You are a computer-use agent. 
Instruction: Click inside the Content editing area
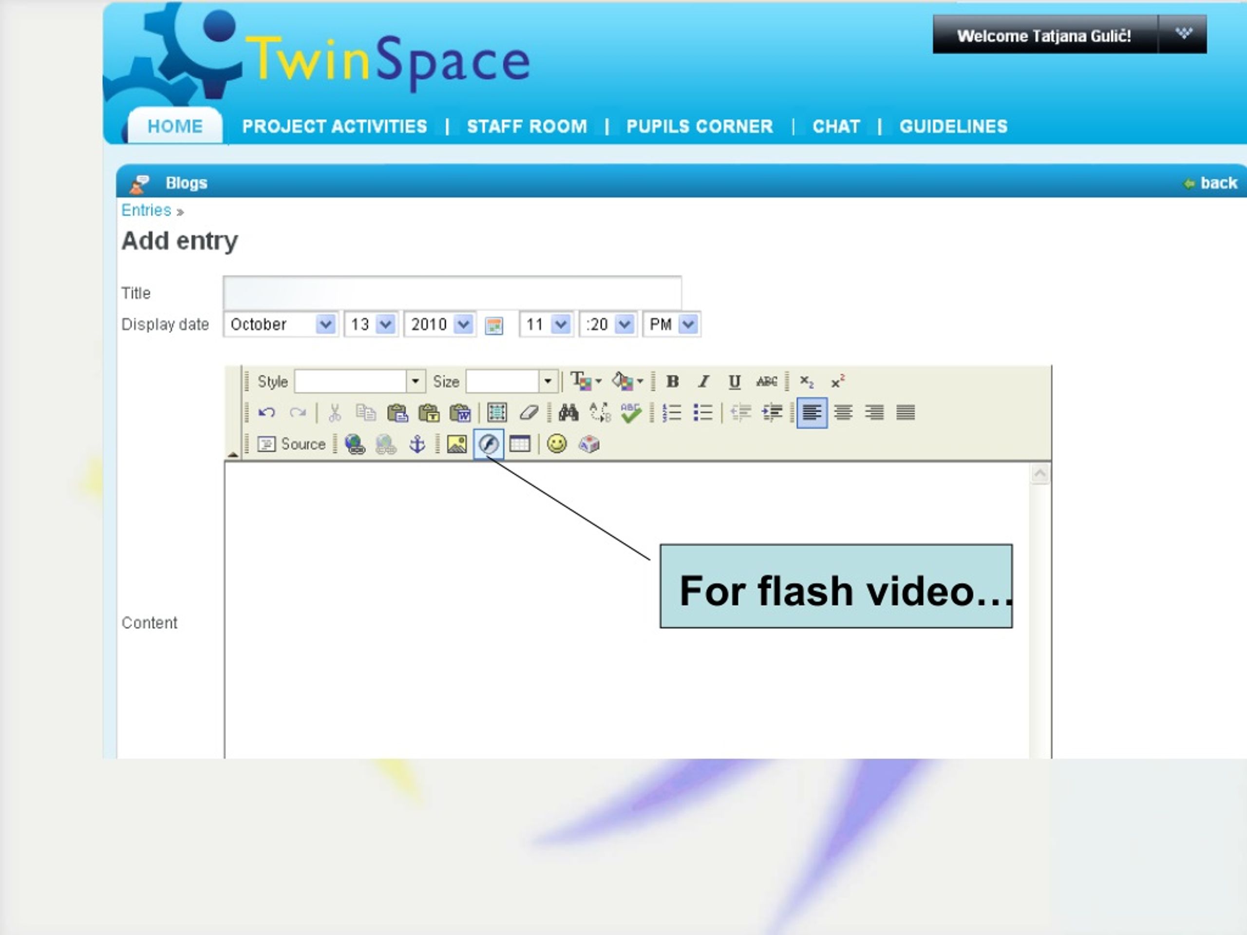627,610
